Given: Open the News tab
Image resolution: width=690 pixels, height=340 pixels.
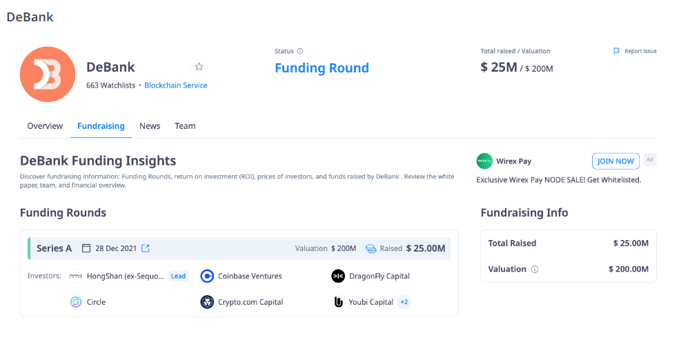Looking at the screenshot, I should 150,126.
